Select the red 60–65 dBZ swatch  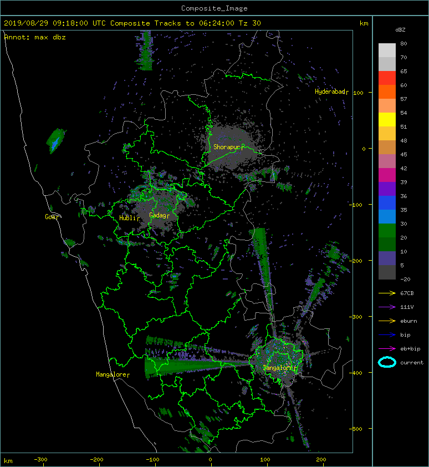pos(387,78)
